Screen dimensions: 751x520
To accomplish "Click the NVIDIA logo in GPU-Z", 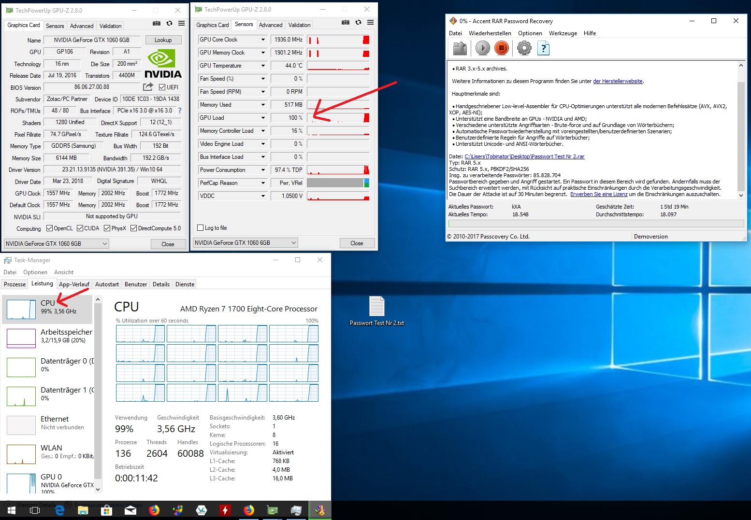I will click(x=163, y=64).
